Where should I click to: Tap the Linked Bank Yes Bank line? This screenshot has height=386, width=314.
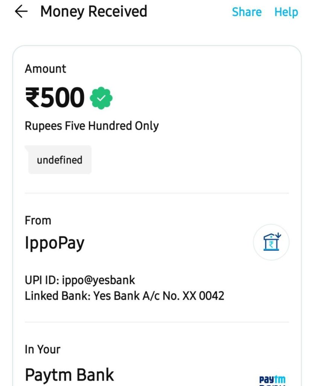pyautogui.click(x=124, y=296)
